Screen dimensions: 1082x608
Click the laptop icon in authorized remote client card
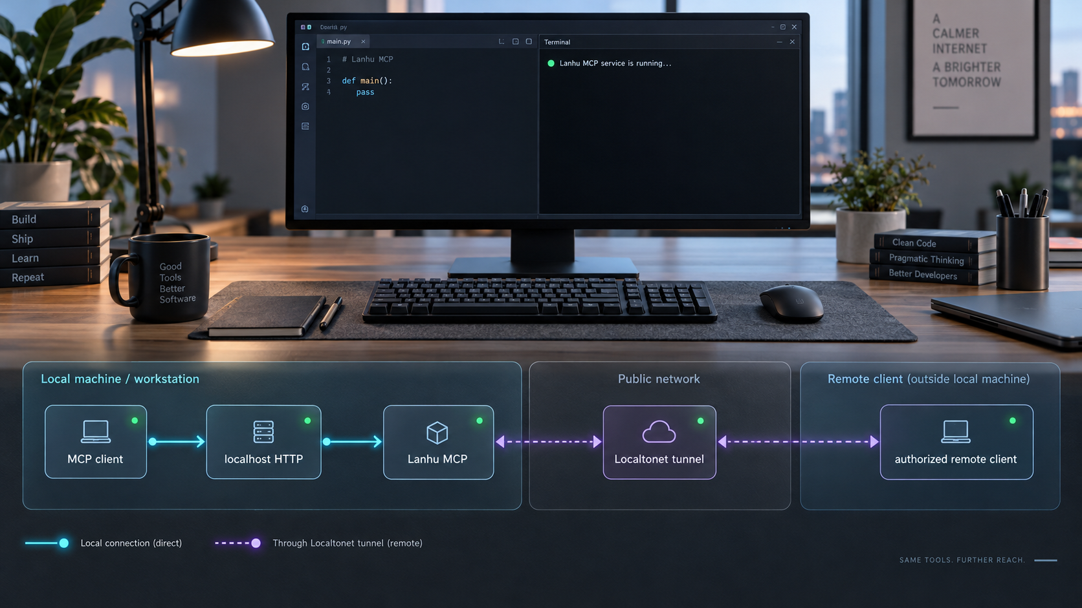pyautogui.click(x=956, y=432)
